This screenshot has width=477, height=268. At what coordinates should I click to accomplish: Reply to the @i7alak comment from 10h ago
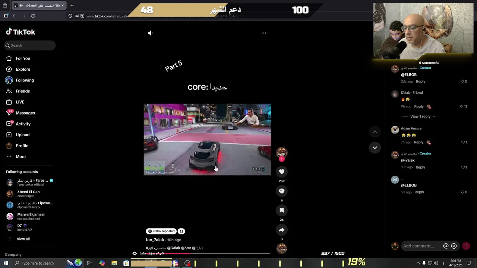click(420, 167)
